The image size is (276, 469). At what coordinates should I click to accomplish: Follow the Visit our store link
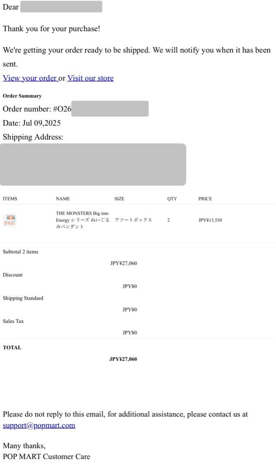pos(90,78)
